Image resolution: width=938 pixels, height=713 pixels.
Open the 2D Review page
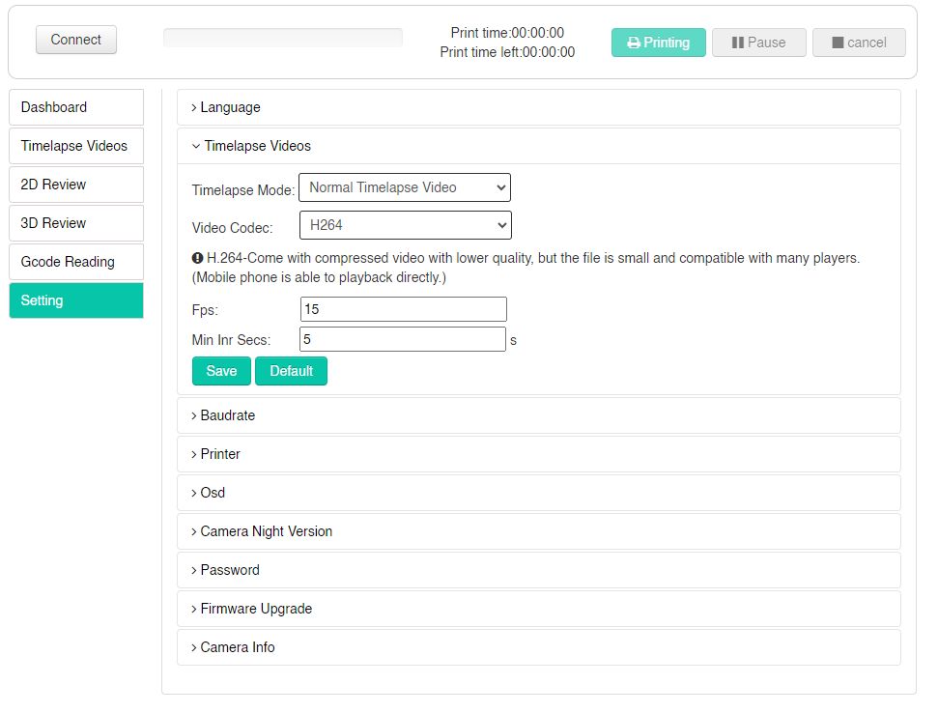[76, 185]
